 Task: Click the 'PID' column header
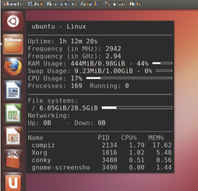[x=104, y=138]
